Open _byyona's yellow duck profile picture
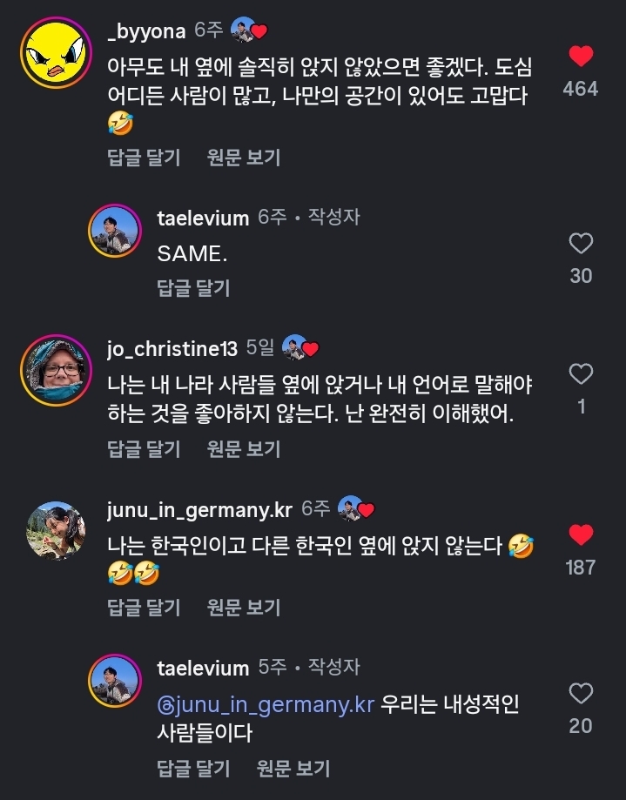 56,53
